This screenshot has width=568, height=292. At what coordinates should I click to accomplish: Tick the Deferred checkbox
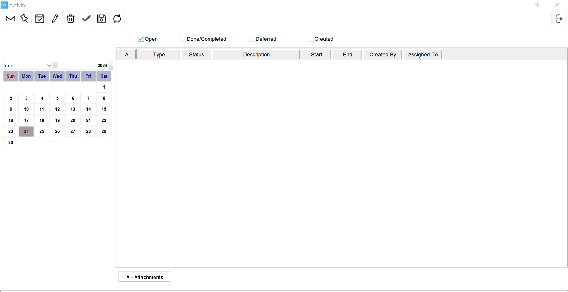pyautogui.click(x=252, y=39)
